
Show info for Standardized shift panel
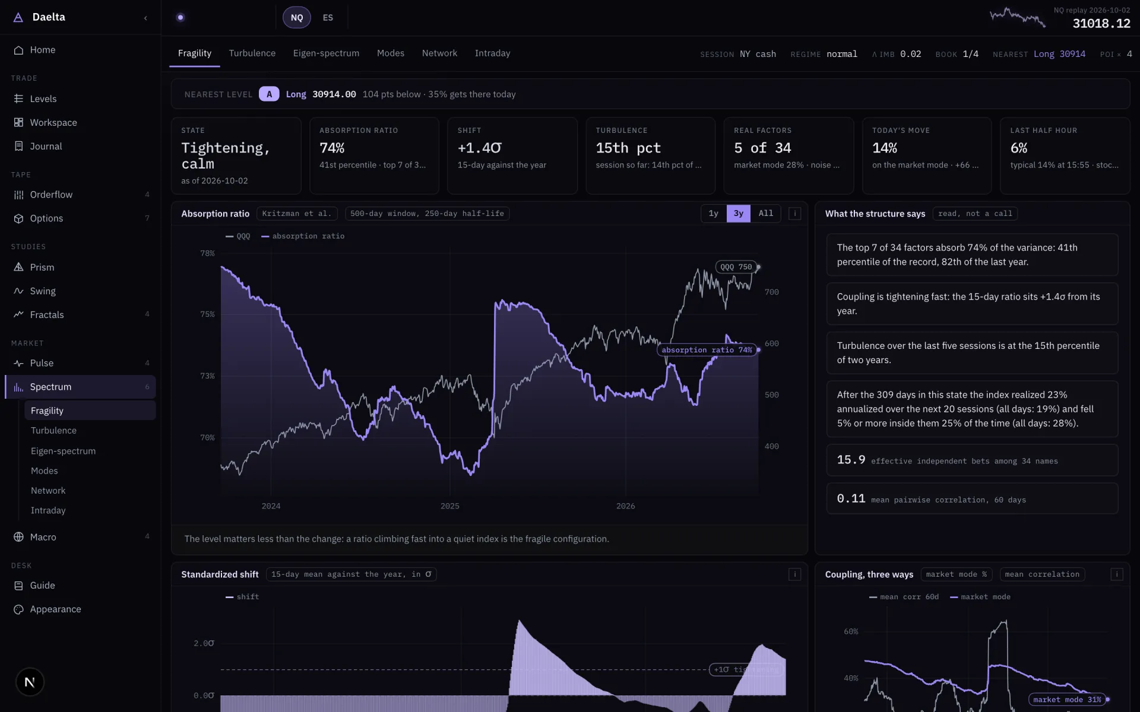[x=794, y=574]
